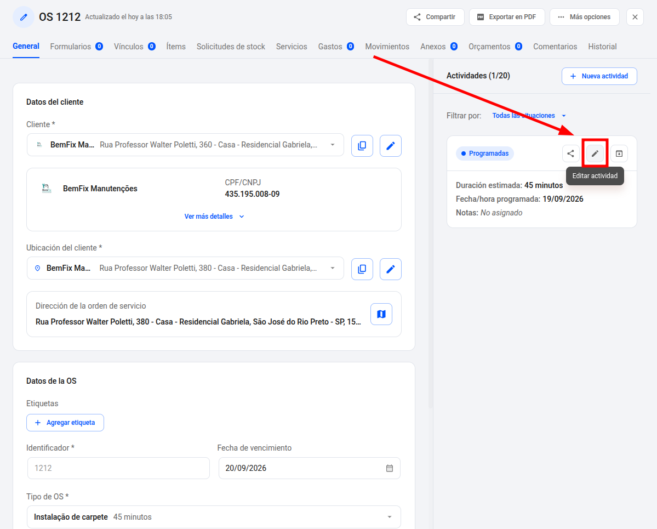Image resolution: width=657 pixels, height=529 pixels.
Task: Open the map for service order address
Action: pos(381,314)
